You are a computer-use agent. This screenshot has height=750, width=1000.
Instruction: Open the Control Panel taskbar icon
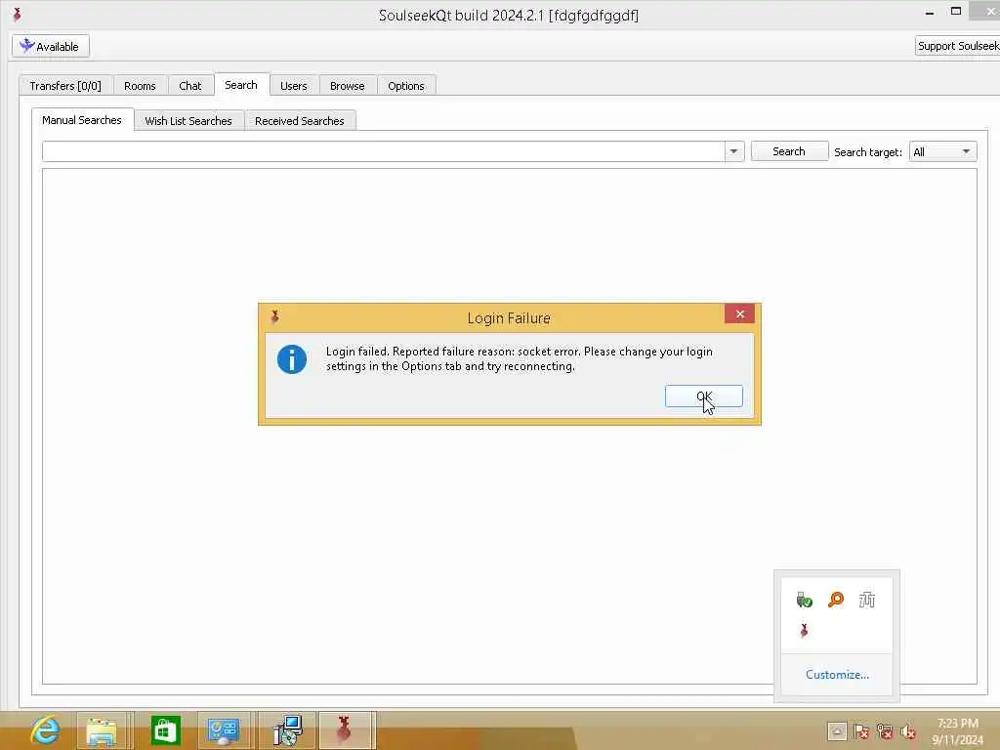point(224,730)
